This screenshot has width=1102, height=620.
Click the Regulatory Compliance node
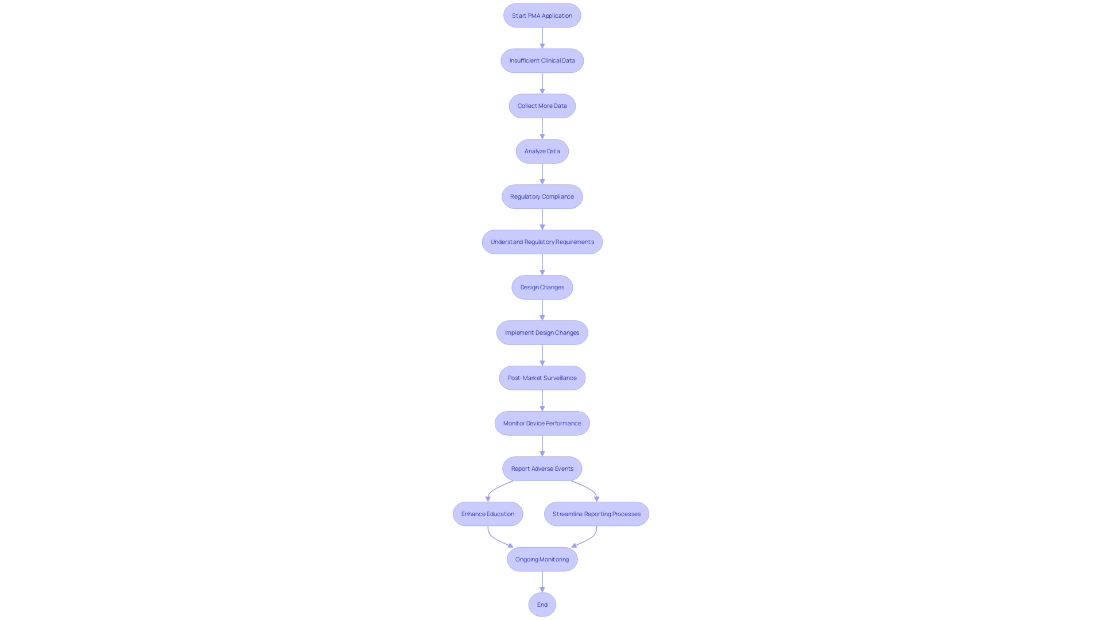pyautogui.click(x=542, y=196)
